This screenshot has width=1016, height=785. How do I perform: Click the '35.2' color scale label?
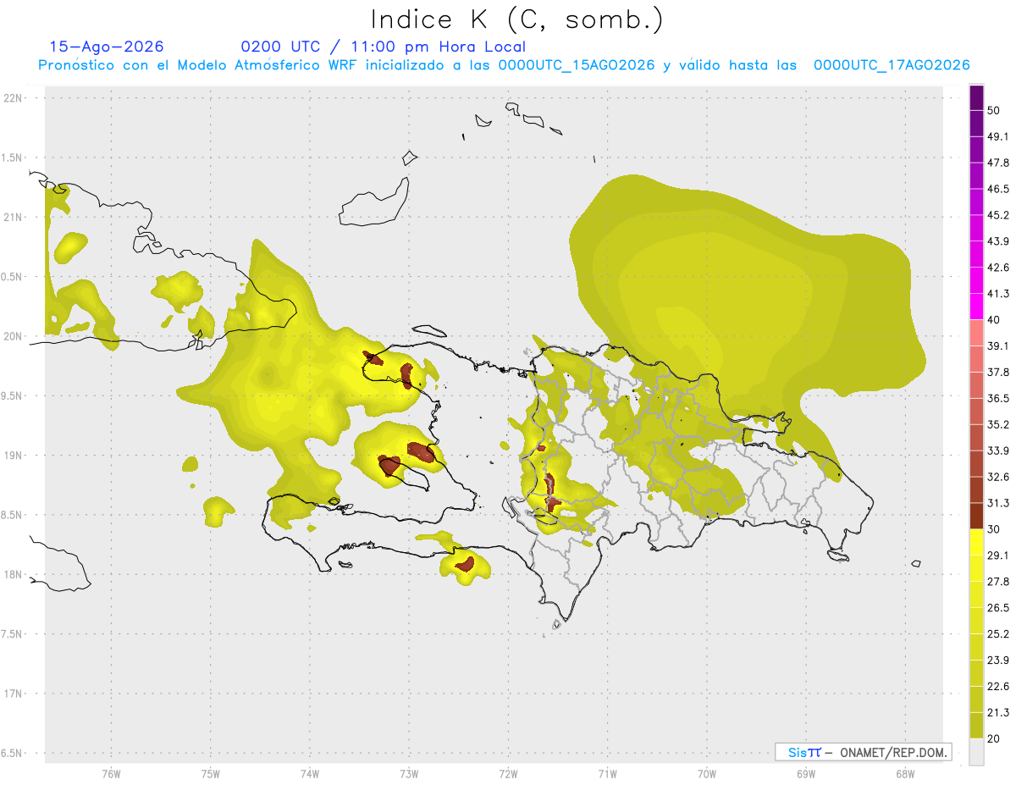pos(999,424)
